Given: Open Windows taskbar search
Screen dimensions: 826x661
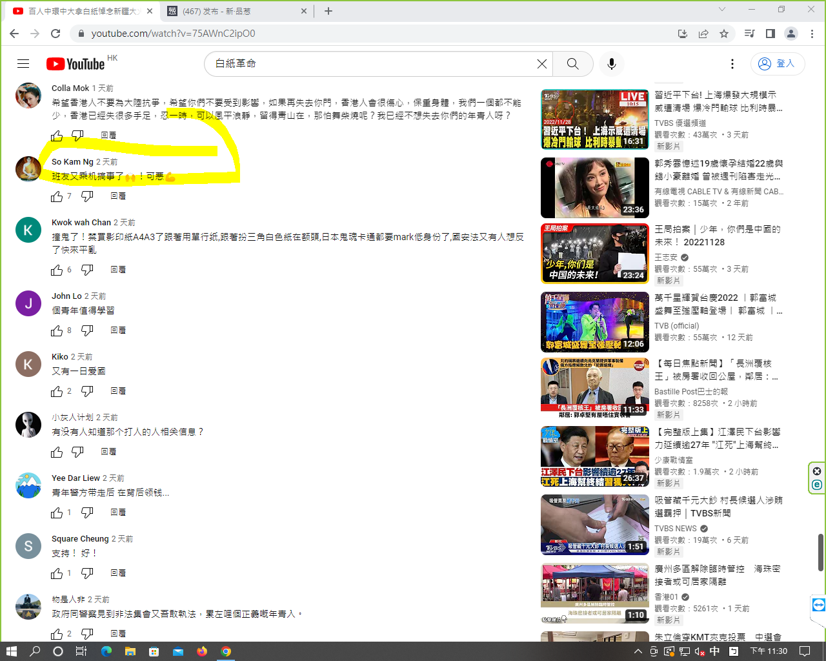Looking at the screenshot, I should click(x=35, y=651).
